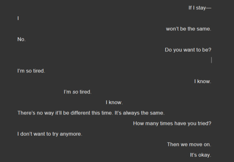Click the blinking text cursor on empty line

pos(211,60)
